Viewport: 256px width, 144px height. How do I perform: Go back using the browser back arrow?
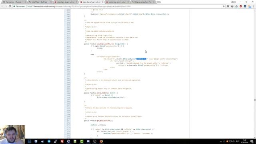click(x=2, y=6)
